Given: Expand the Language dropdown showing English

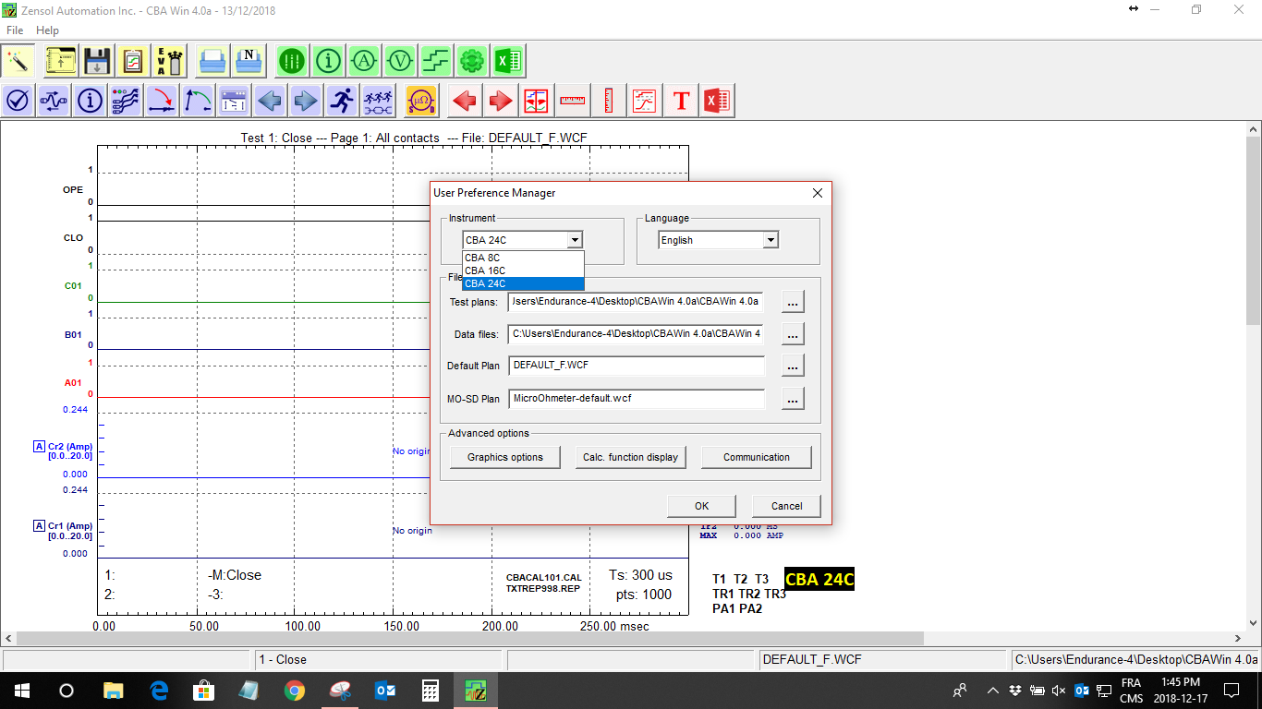Looking at the screenshot, I should coord(771,240).
